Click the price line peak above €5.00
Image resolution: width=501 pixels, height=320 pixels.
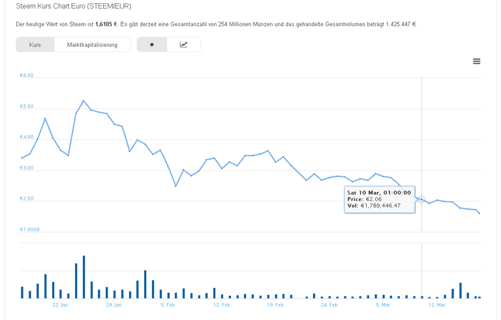click(83, 101)
